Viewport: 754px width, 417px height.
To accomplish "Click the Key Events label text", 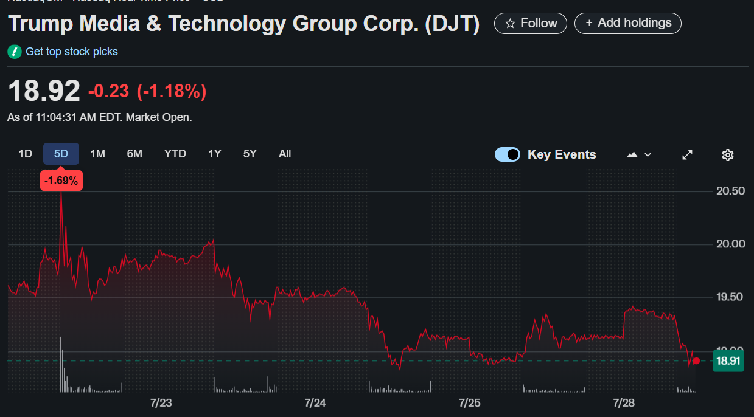I will pyautogui.click(x=562, y=154).
